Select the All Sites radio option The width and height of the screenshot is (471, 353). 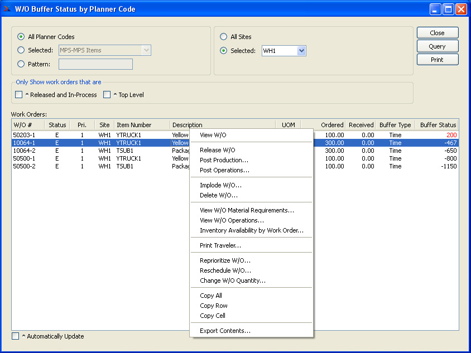point(224,37)
